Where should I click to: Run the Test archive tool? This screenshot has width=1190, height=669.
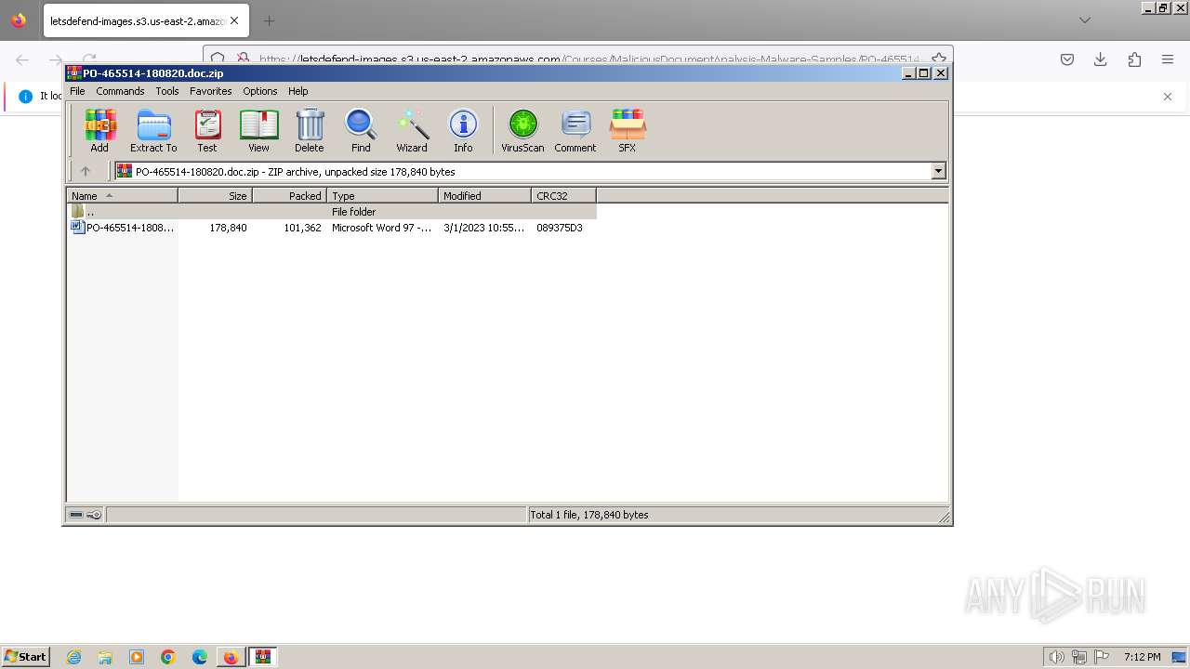[207, 131]
